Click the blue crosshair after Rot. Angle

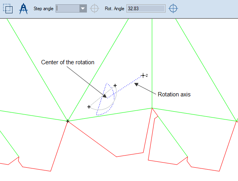[x=173, y=9]
